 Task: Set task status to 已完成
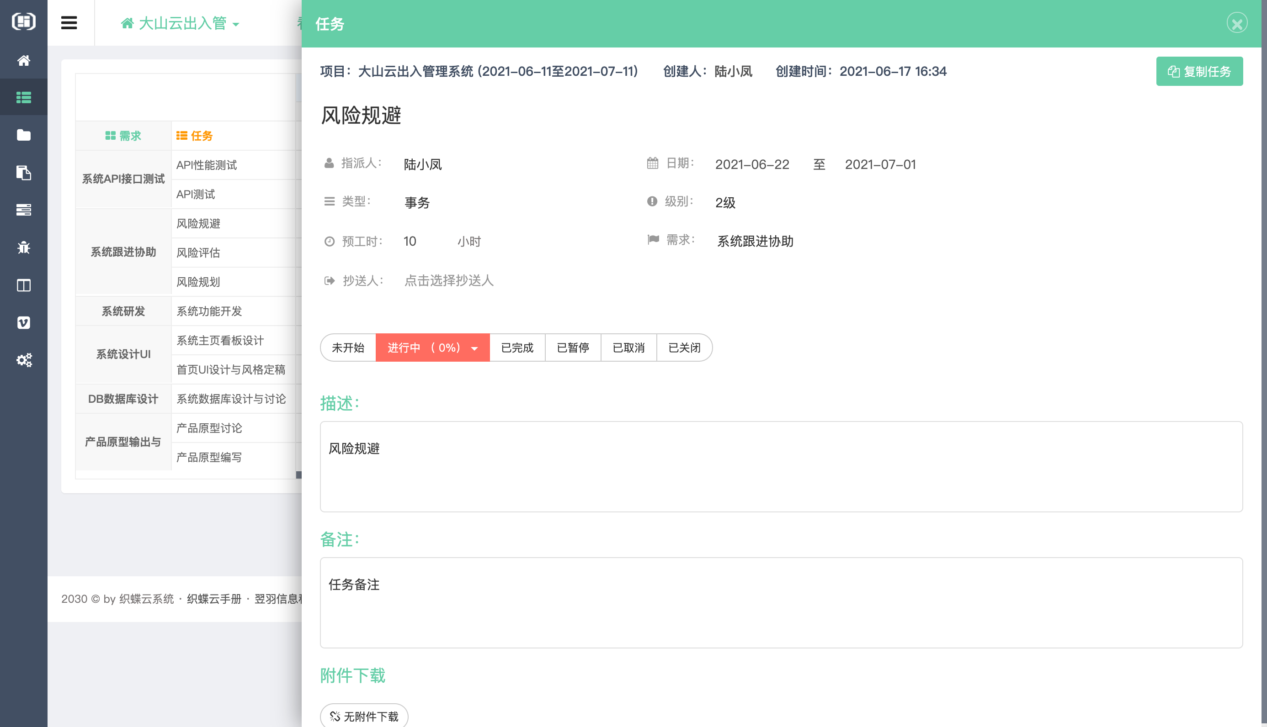[x=517, y=348]
